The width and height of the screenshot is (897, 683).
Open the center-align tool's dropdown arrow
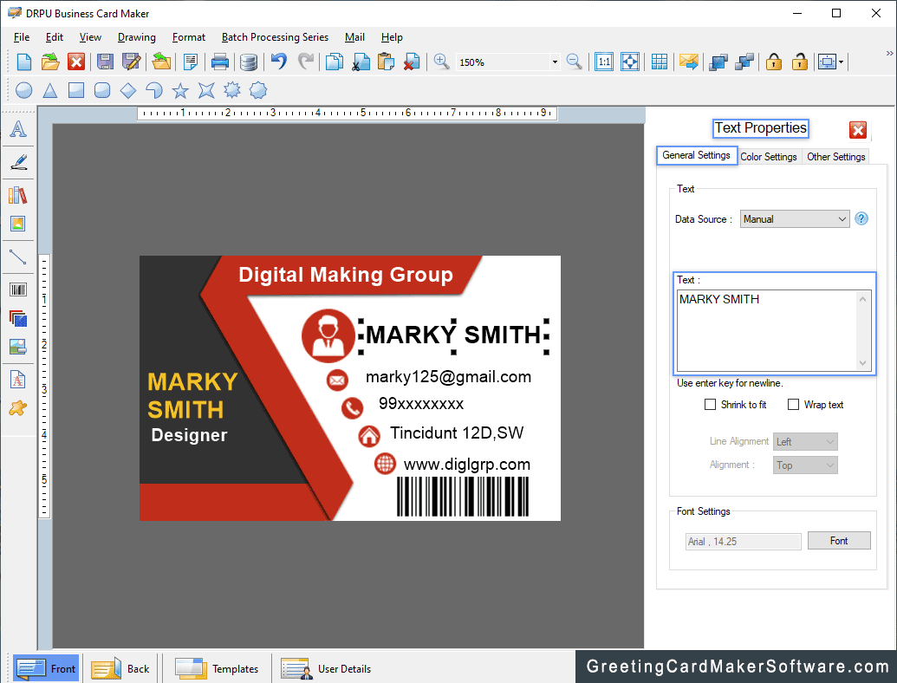pyautogui.click(x=841, y=62)
